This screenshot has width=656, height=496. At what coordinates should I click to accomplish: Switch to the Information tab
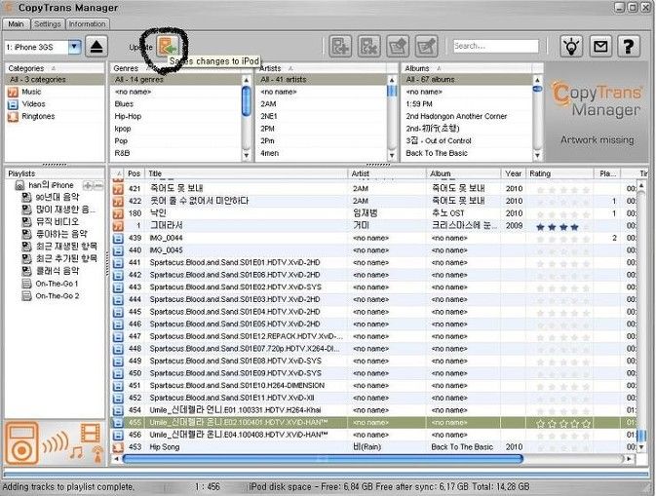tap(87, 23)
